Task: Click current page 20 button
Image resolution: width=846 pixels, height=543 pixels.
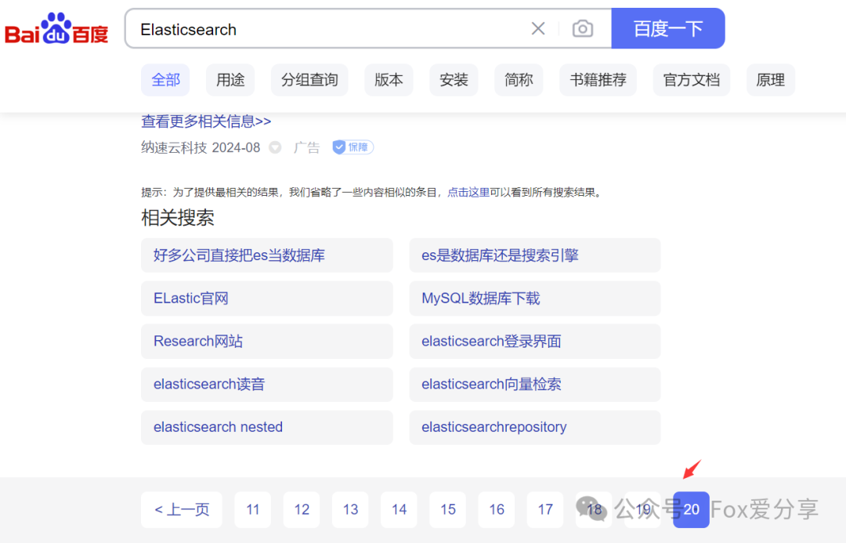Action: coord(691,509)
